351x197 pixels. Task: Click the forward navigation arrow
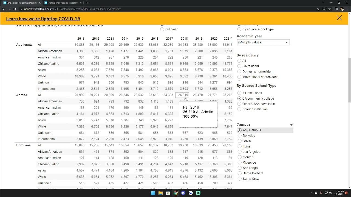[10, 9]
